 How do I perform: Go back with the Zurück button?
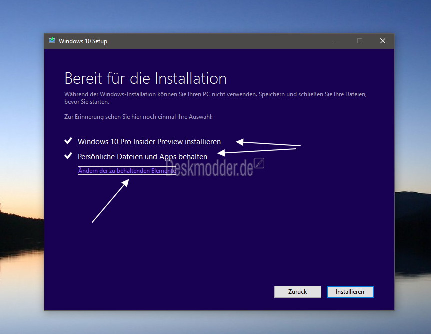(297, 292)
